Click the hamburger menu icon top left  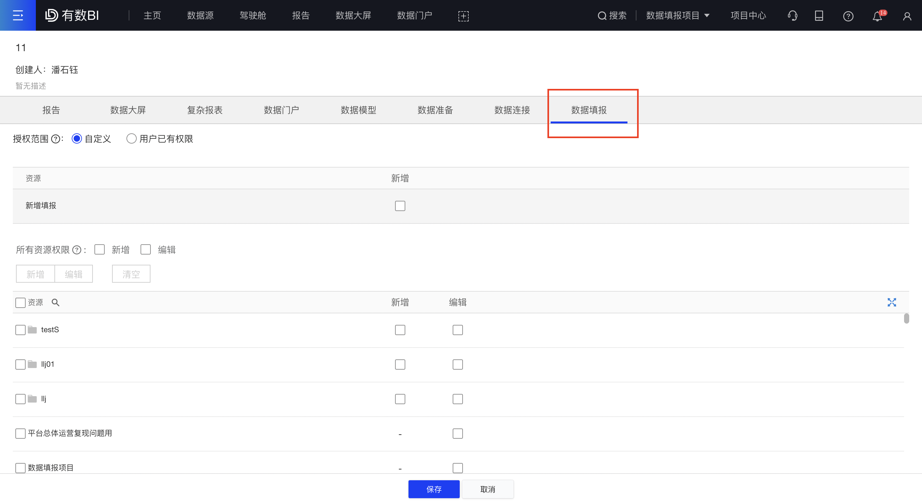click(x=18, y=15)
